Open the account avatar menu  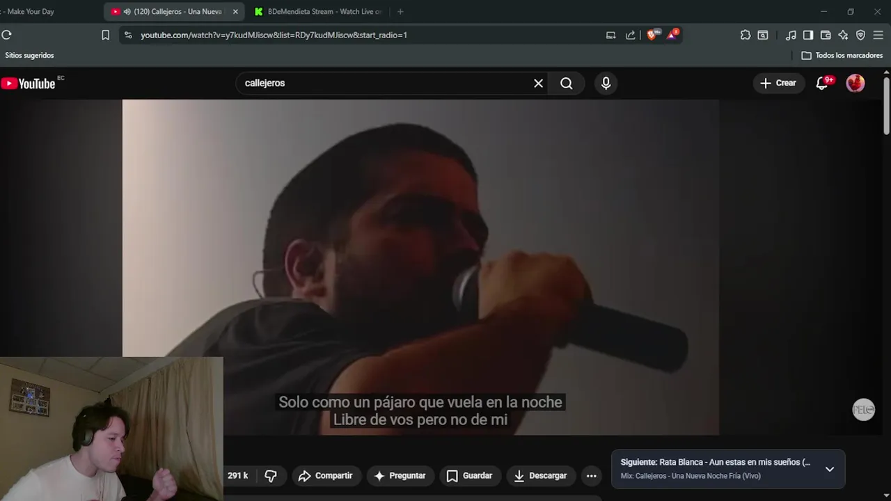click(x=855, y=83)
